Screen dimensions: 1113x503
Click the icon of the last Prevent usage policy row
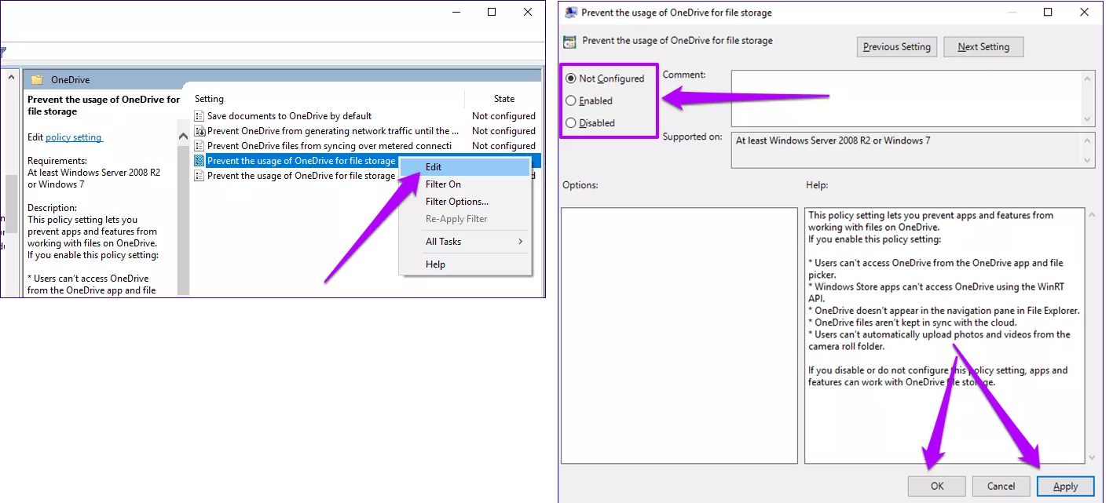(x=200, y=176)
